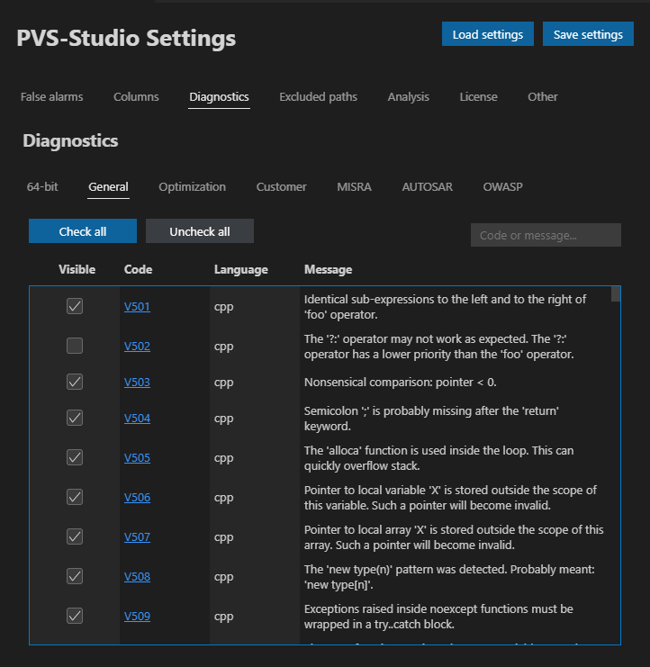Open the V504 documentation link
Viewport: 650px width, 667px height.
137,418
